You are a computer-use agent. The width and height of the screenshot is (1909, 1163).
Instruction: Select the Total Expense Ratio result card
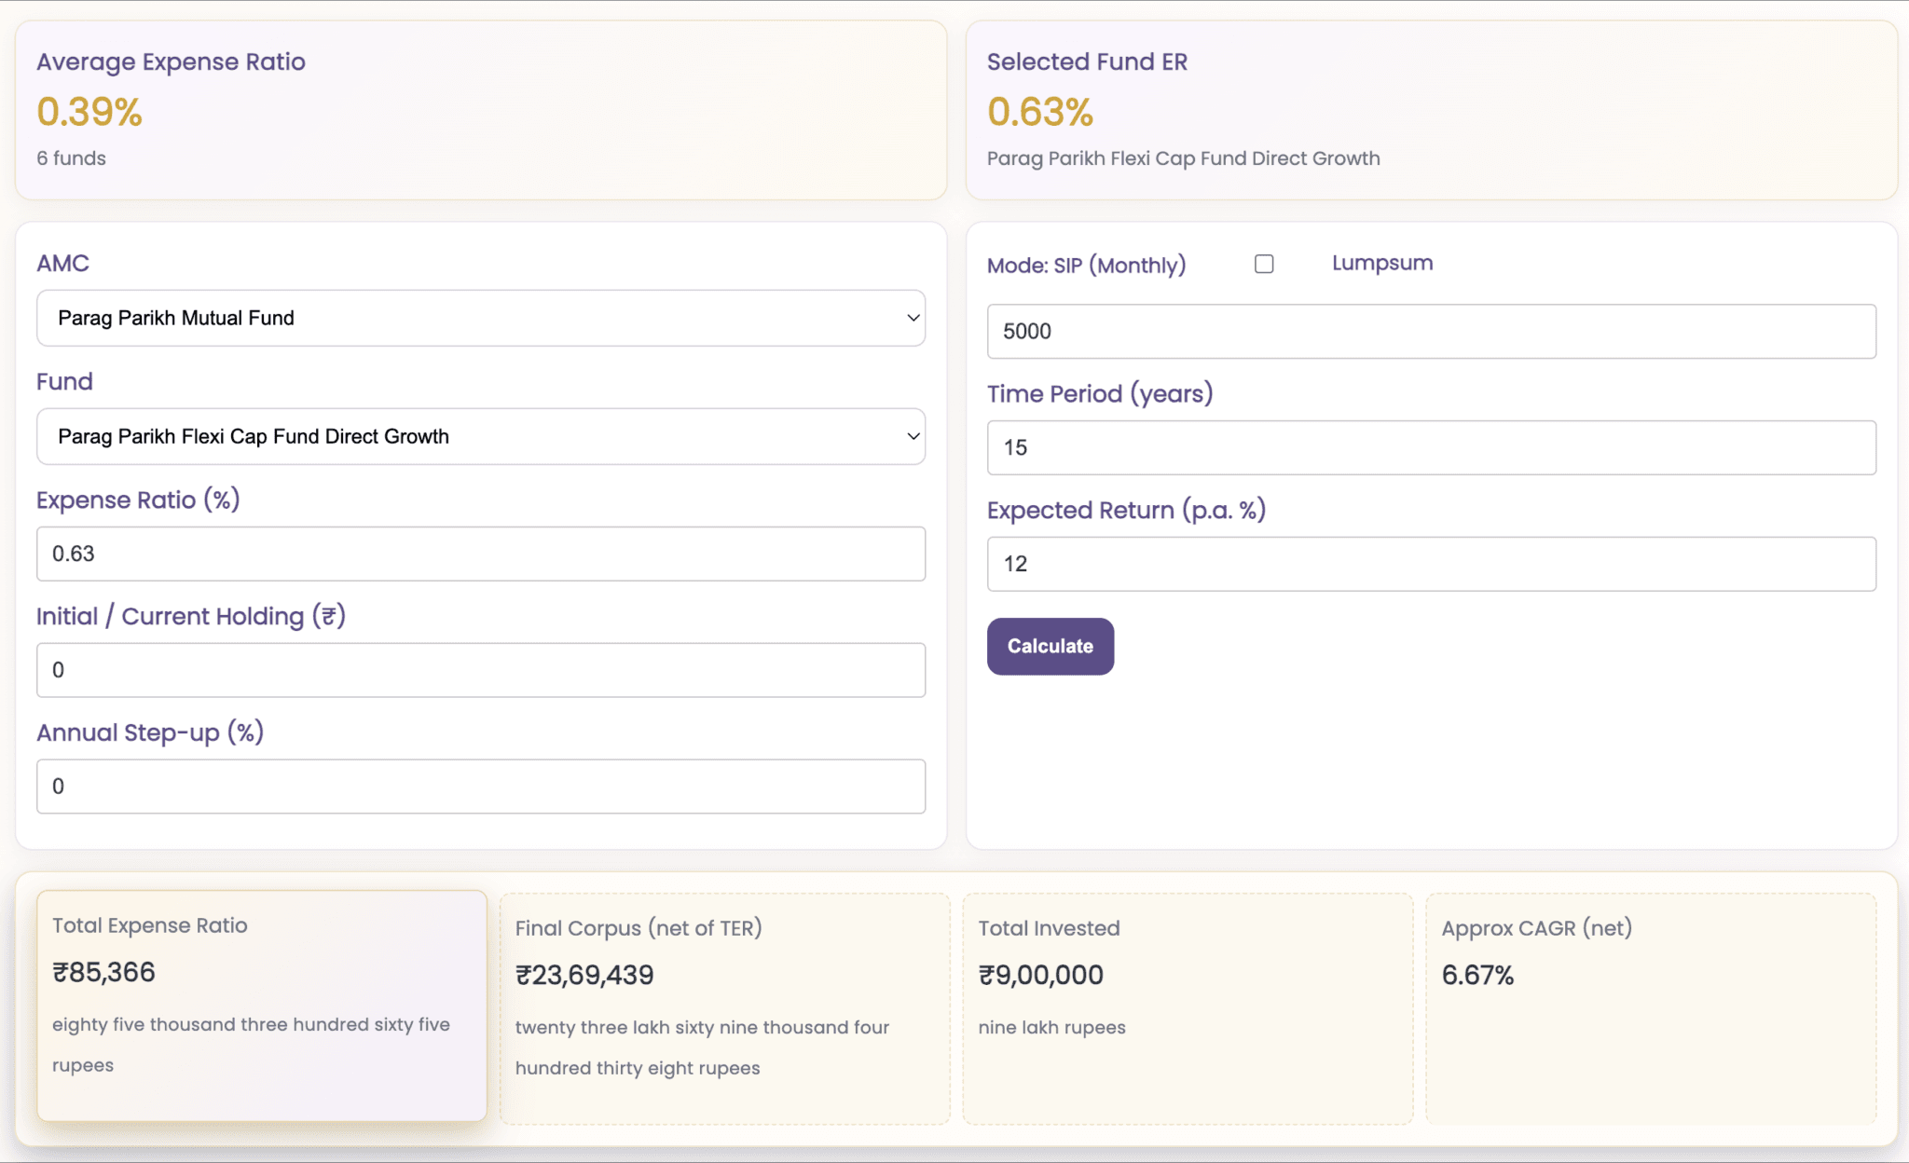click(261, 1006)
